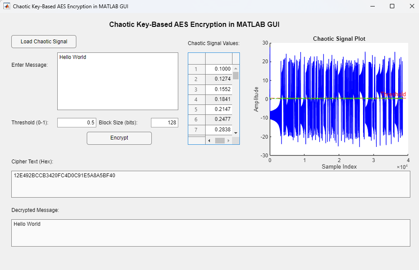
Task: Click row header 4 in signal table
Action: point(196,99)
